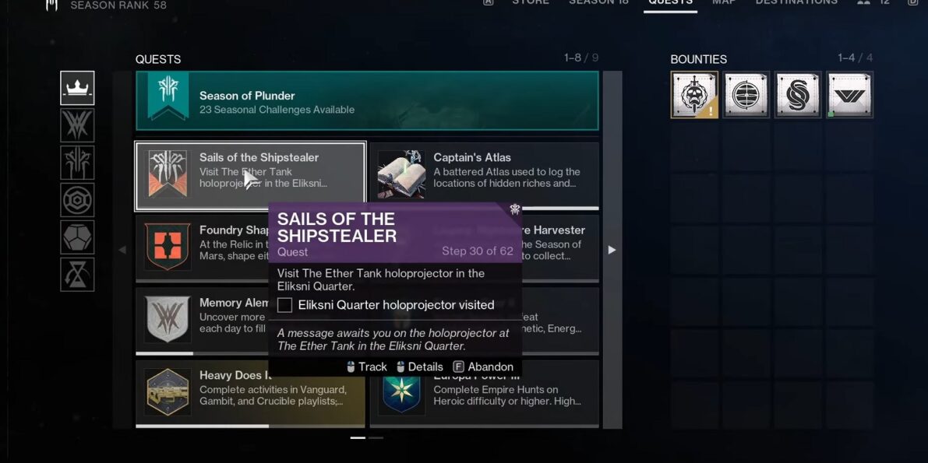Expand Season of Plunder challenges banner

[x=367, y=100]
